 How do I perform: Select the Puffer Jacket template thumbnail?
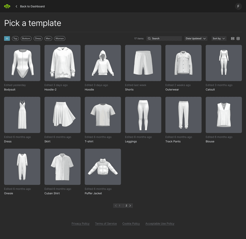pos(103,167)
